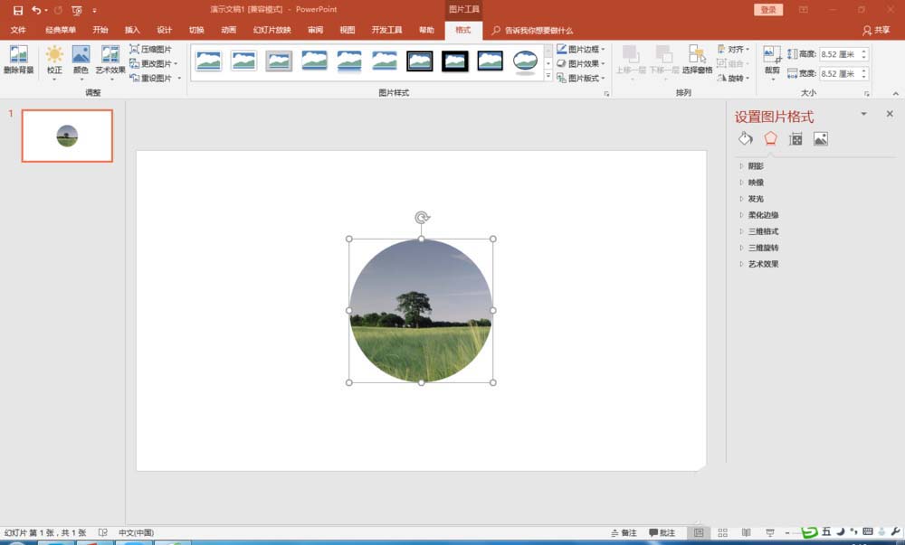Apply the first picture style thumbnail
The height and width of the screenshot is (545, 905).
(208, 61)
